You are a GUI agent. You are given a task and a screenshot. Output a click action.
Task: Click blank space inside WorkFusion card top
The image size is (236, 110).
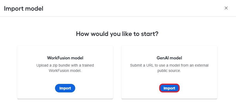(65, 51)
